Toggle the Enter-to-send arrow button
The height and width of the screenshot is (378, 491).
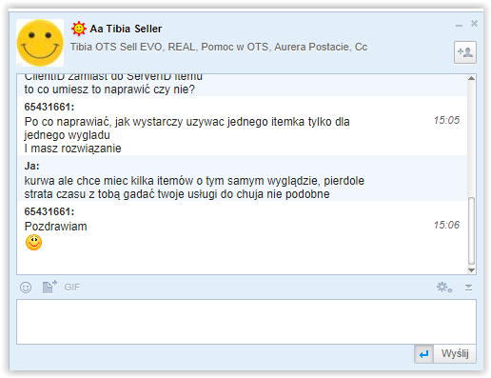pos(424,354)
